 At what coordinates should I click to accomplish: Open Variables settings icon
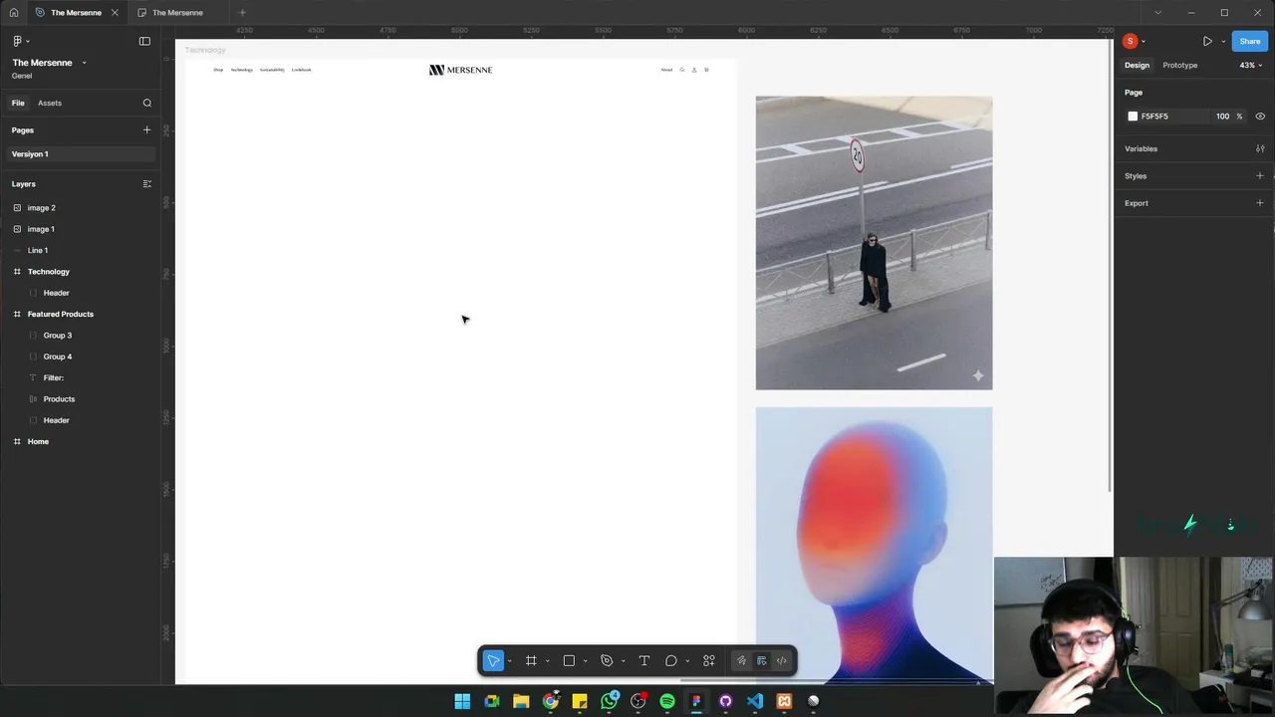1260,148
